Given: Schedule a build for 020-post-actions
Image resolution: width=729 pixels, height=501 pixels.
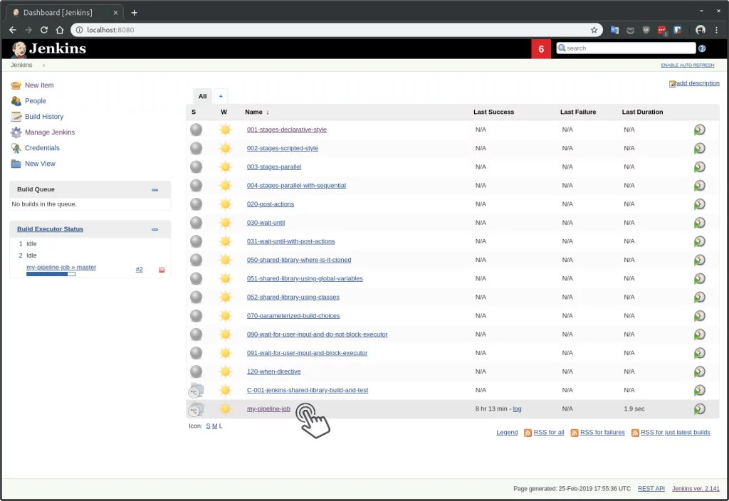Looking at the screenshot, I should click(699, 204).
